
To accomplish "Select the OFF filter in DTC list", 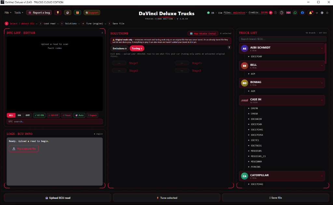I will pyautogui.click(x=28, y=115).
